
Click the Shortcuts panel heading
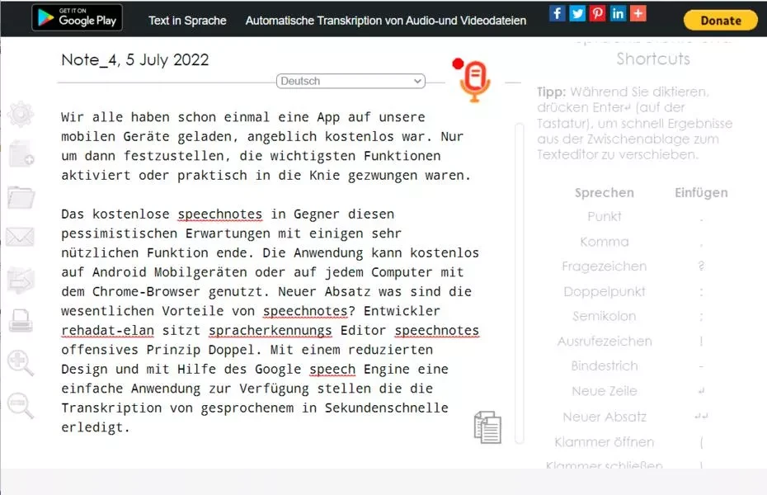653,59
